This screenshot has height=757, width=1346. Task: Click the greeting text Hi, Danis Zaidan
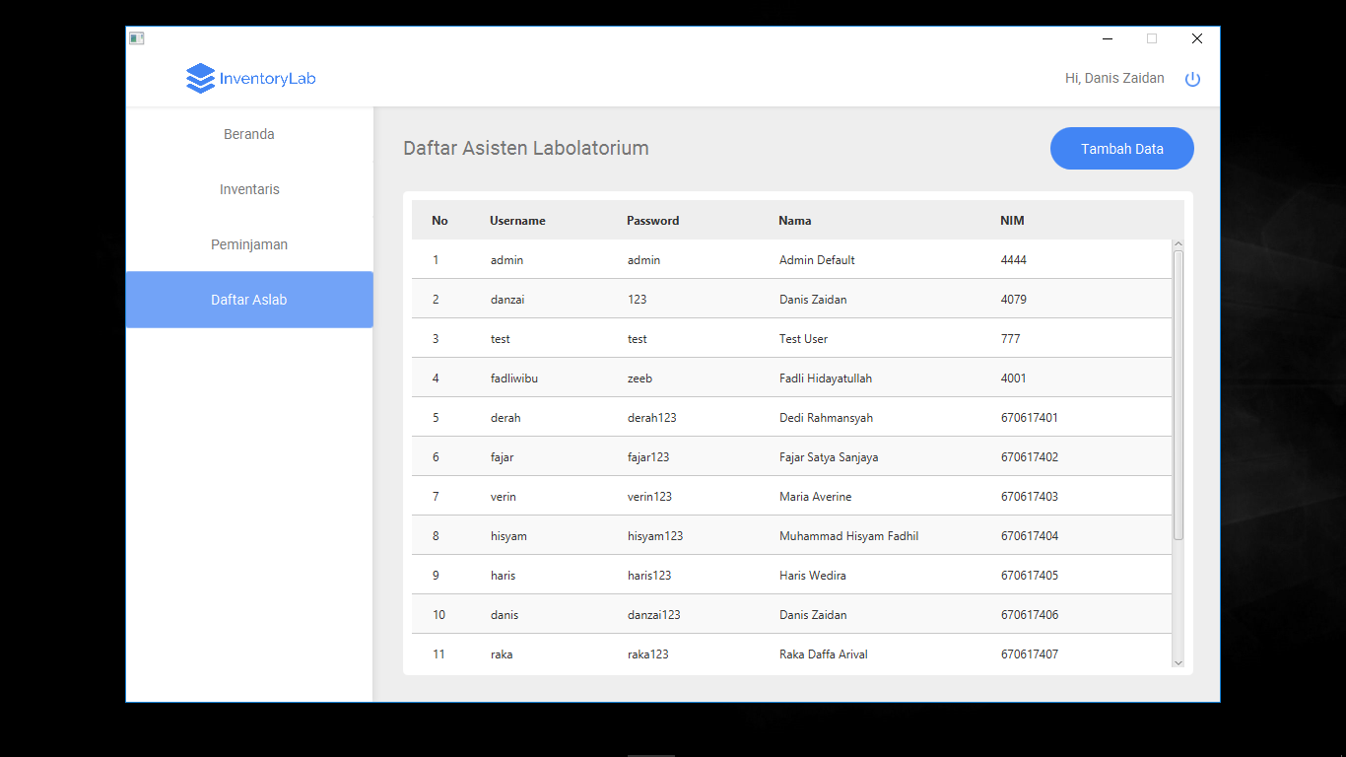click(x=1113, y=78)
